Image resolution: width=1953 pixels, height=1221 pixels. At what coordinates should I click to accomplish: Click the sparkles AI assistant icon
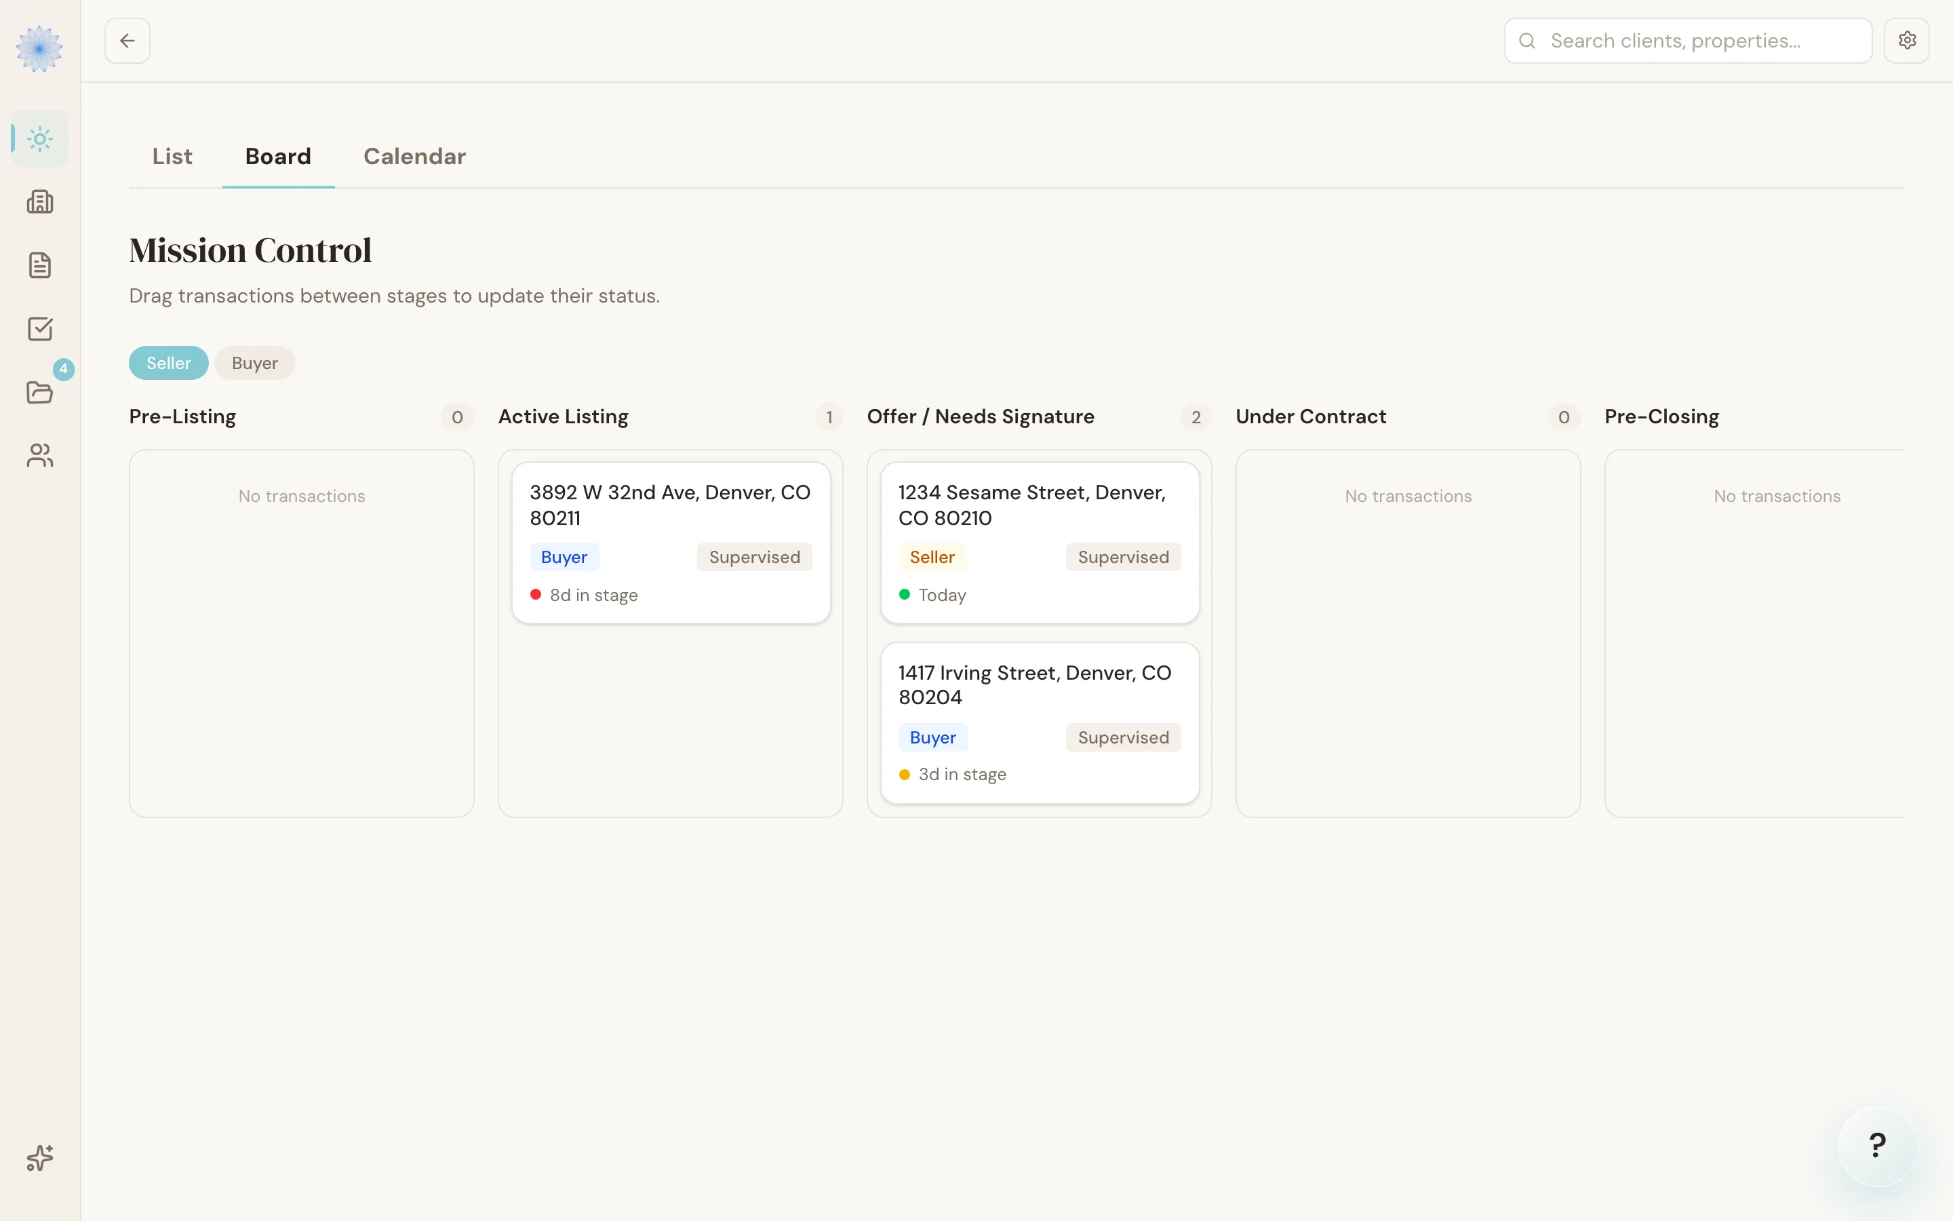coord(39,1158)
